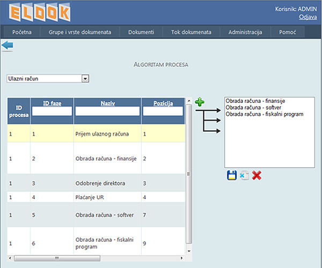Sort table by Naziv column header
This screenshot has height=268, width=322.
(107, 102)
